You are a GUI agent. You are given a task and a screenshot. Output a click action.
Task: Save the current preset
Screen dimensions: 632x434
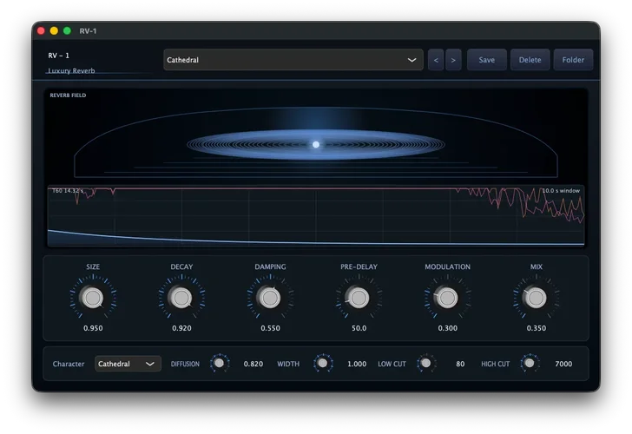click(x=486, y=60)
